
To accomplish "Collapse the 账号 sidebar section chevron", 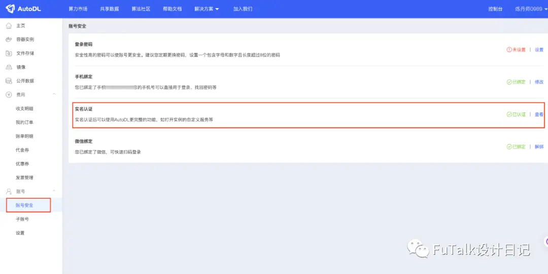I will pos(54,191).
